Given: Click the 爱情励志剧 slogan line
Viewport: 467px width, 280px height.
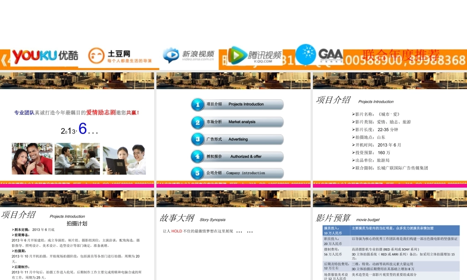Looking at the screenshot, I should point(77,112).
